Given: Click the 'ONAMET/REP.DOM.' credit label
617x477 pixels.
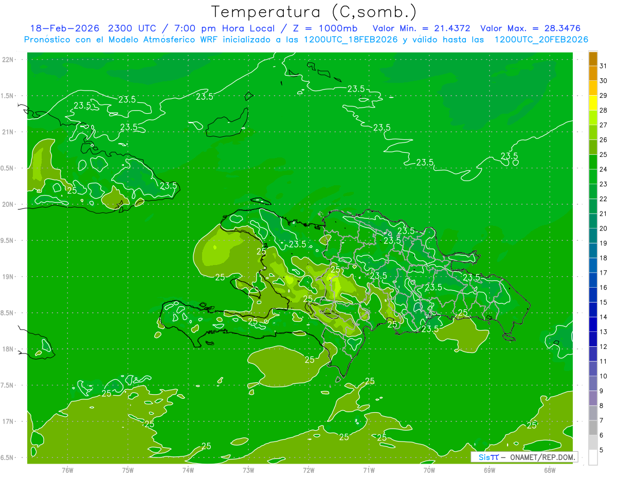Looking at the screenshot, I should click(x=542, y=457).
